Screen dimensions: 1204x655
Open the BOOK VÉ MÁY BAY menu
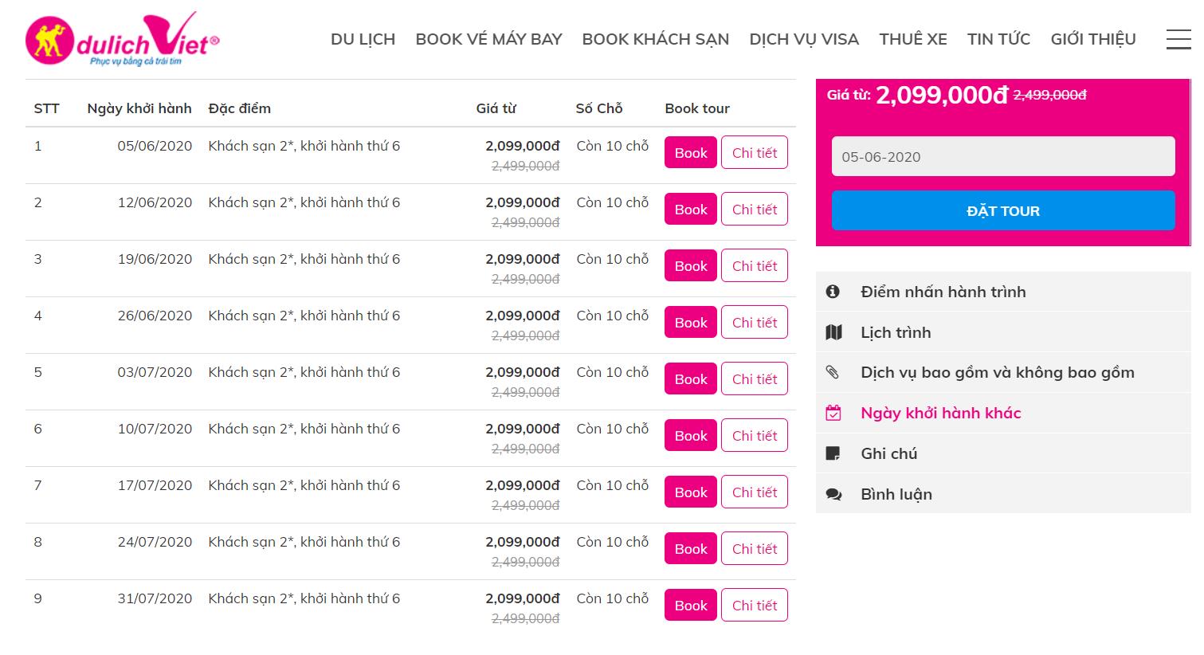[488, 39]
